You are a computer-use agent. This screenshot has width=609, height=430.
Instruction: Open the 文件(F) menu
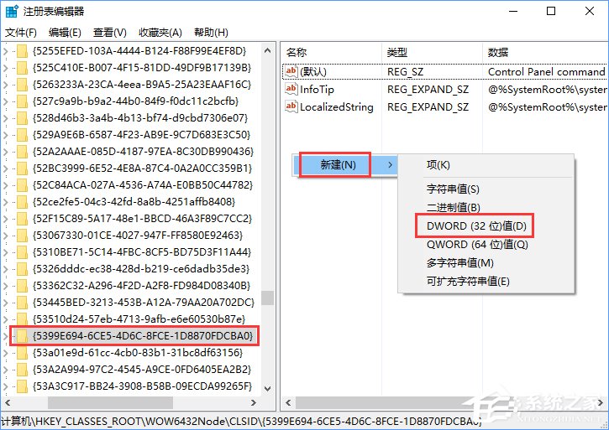(21, 33)
